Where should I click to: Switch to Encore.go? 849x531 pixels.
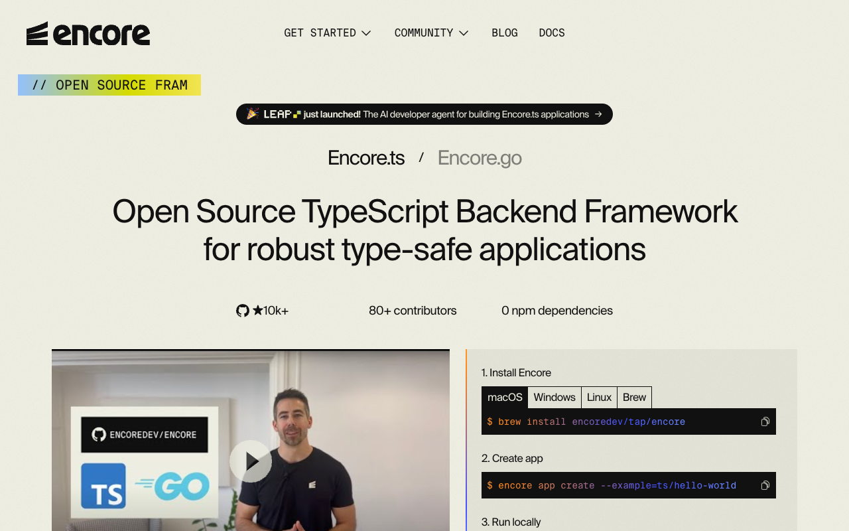coord(480,158)
